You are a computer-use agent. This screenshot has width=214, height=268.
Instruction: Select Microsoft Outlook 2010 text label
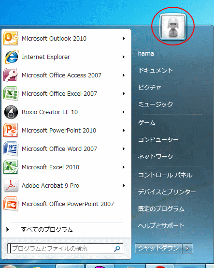[54, 38]
